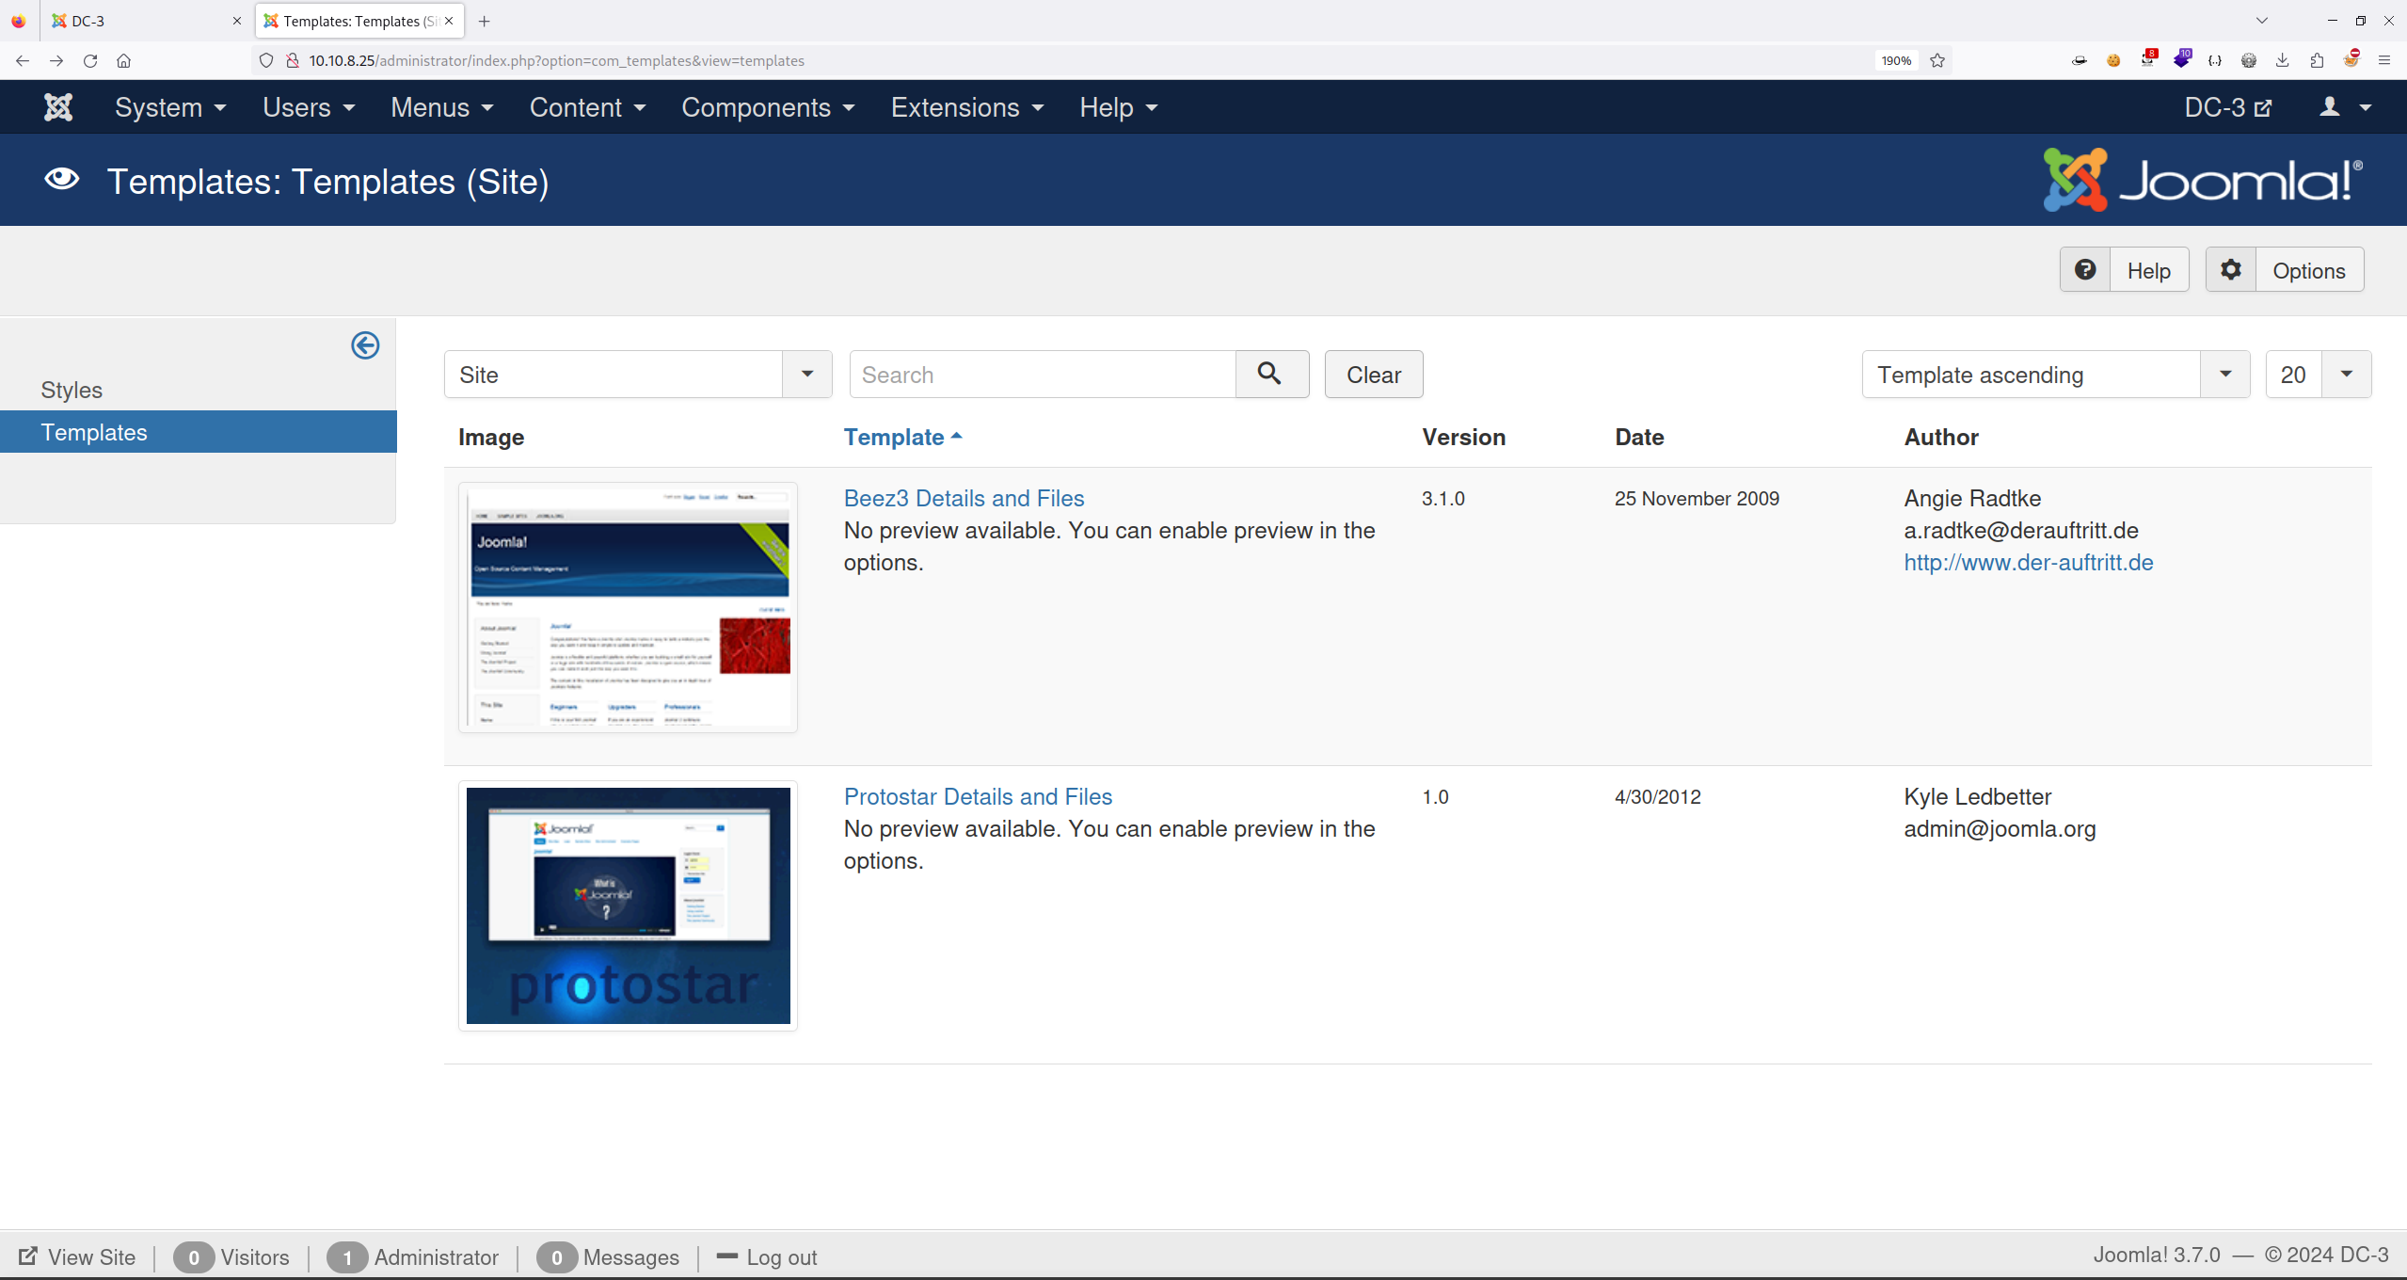The width and height of the screenshot is (2407, 1280).
Task: Click into the Search input field
Action: tap(1043, 375)
